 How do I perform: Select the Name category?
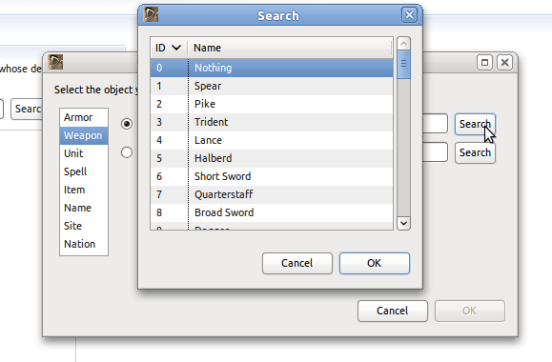tap(84, 208)
